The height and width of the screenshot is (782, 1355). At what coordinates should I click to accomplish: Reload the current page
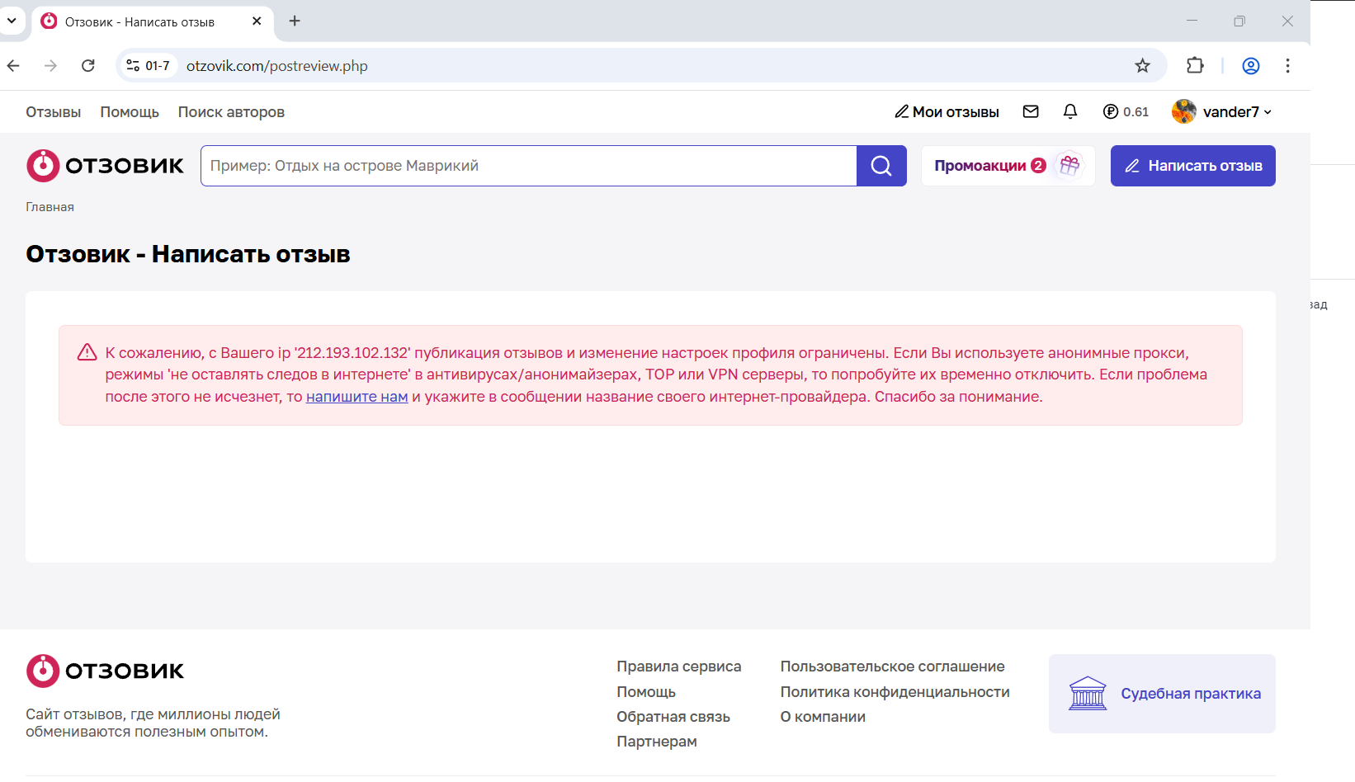(x=88, y=66)
